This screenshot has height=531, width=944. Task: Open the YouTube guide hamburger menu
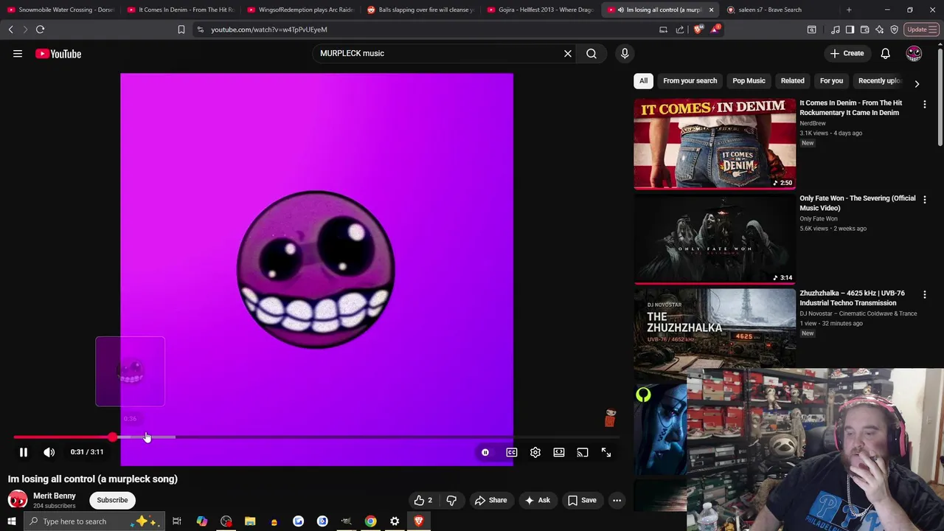(18, 53)
